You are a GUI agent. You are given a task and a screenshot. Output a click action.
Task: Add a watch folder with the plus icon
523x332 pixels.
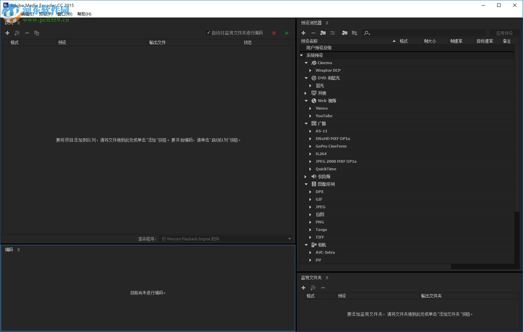tap(303, 288)
